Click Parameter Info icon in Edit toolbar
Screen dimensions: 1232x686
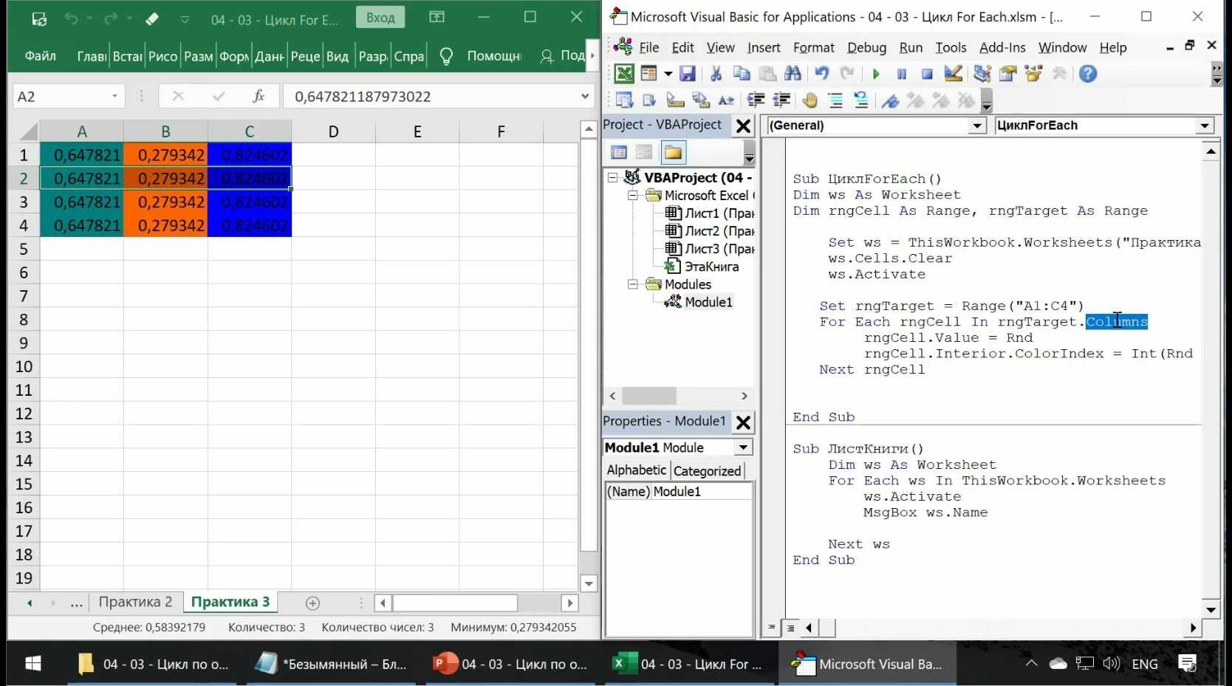700,100
